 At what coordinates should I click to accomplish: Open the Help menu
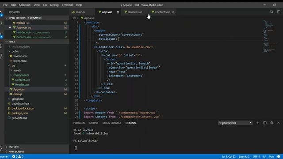coord(79,5)
